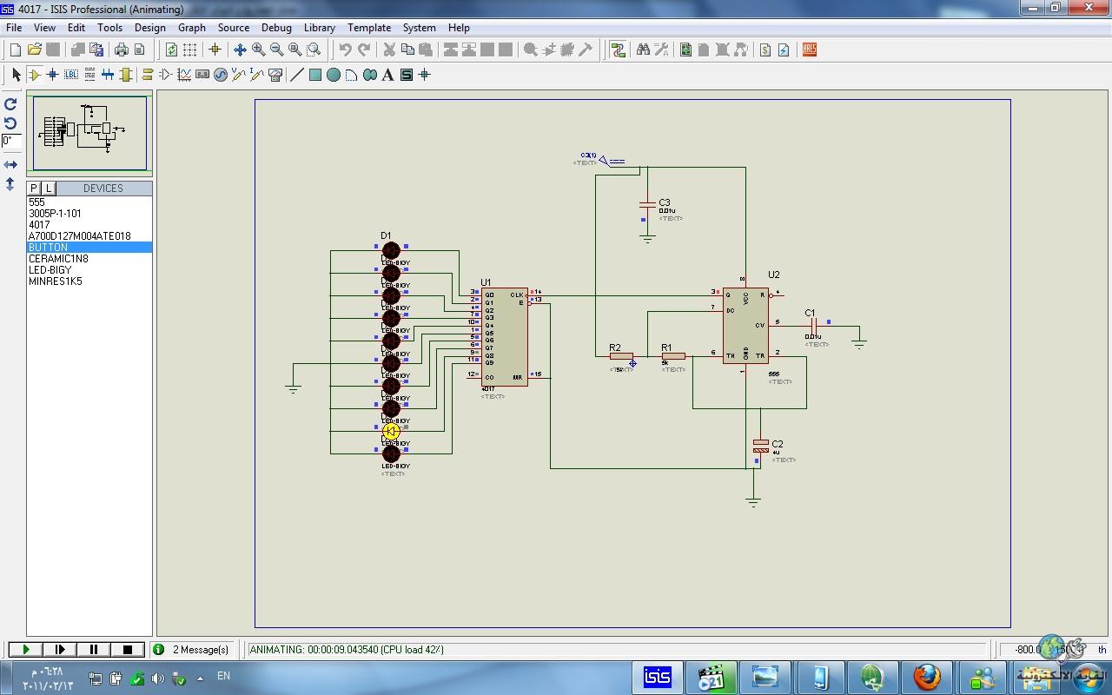This screenshot has width=1112, height=695.
Task: Select 2D text tool A
Action: tap(388, 76)
